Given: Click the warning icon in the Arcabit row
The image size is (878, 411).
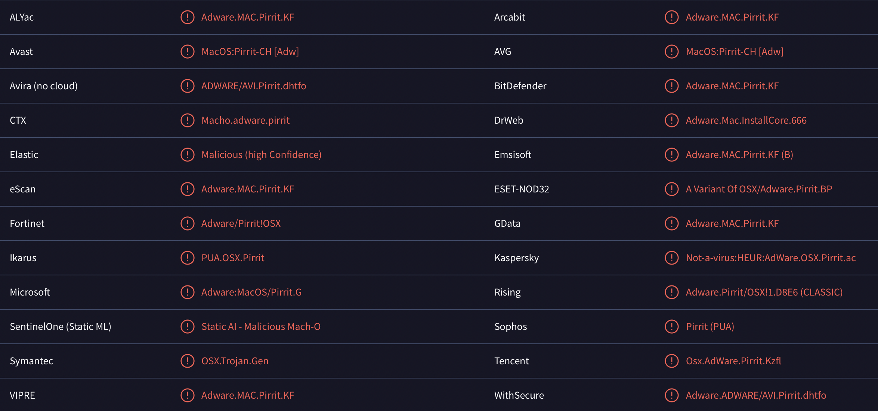Looking at the screenshot, I should (x=671, y=17).
